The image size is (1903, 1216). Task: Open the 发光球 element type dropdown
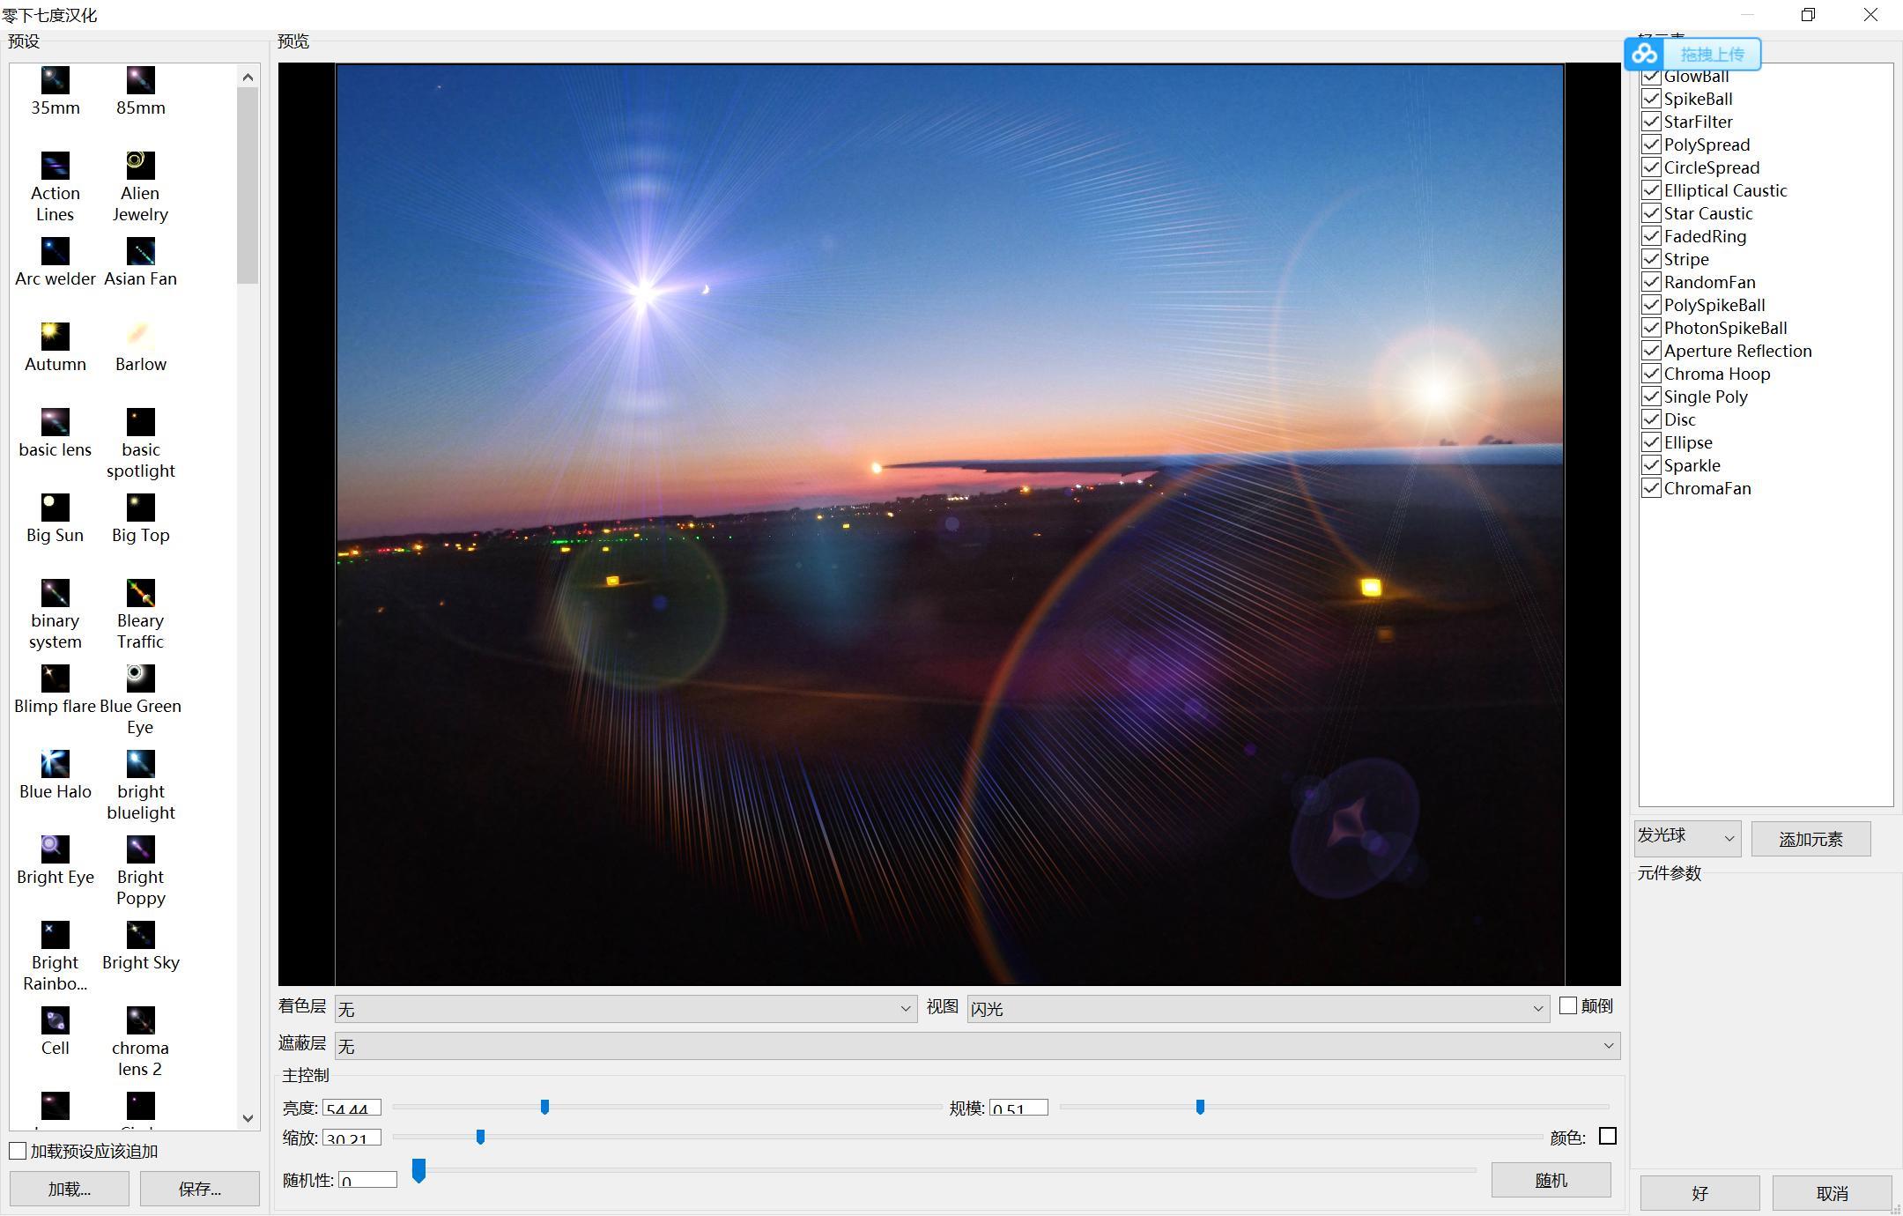[x=1687, y=838]
